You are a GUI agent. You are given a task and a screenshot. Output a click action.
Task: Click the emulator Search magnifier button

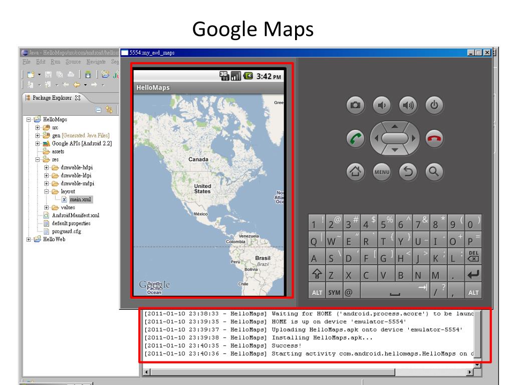pos(434,171)
